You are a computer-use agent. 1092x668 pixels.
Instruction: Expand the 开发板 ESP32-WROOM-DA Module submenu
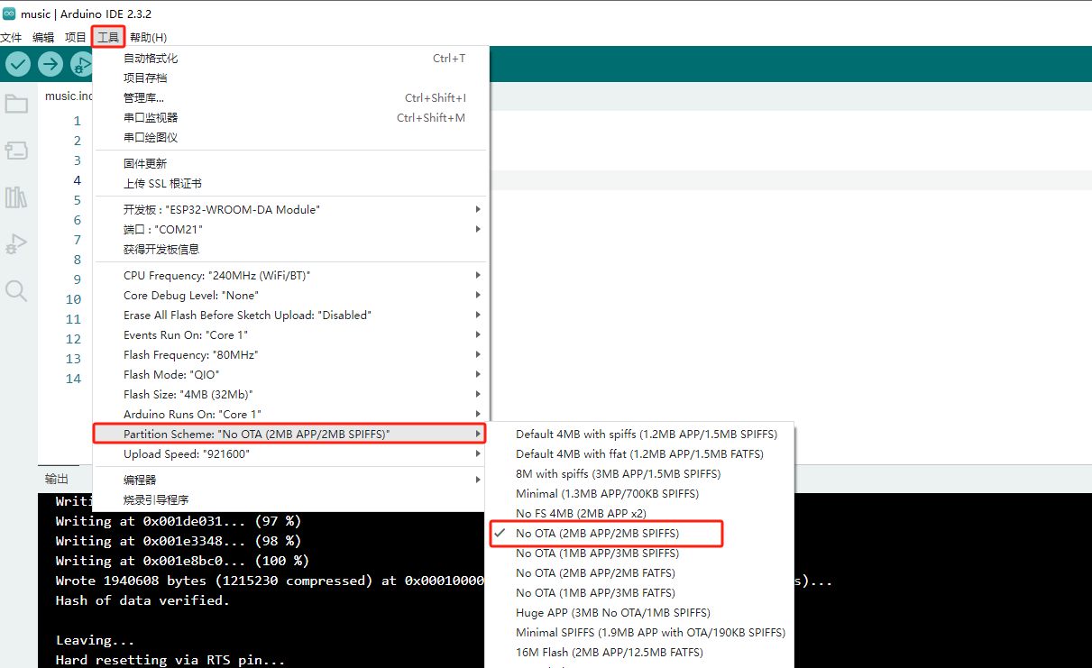(x=290, y=209)
